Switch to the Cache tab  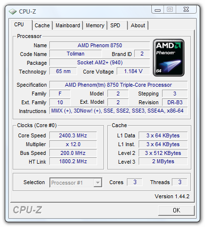pos(42,25)
